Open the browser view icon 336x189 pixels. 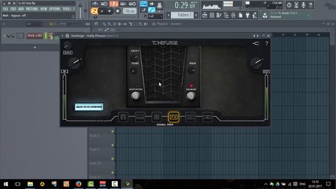point(226,15)
